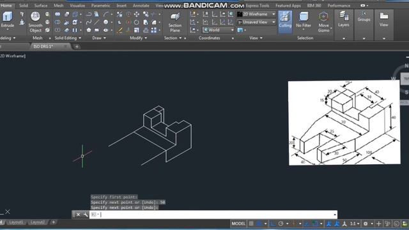This screenshot has height=230, width=409.
Task: Open the Surface ribbon tab
Action: tap(41, 6)
